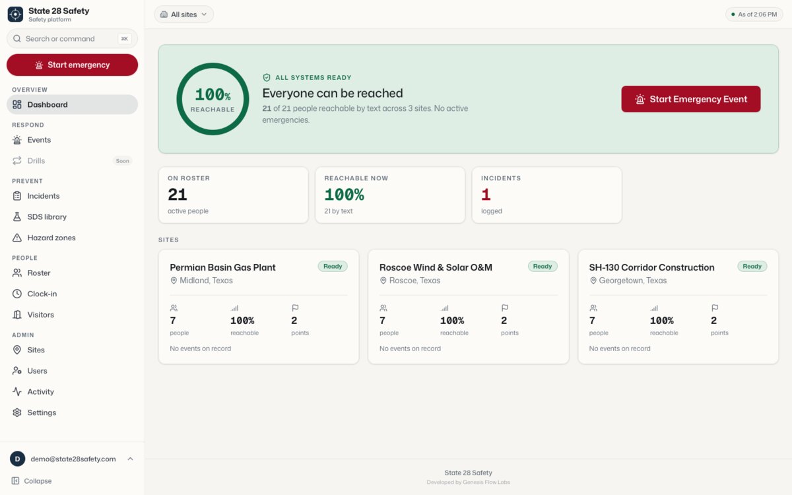
Task: Open the All sites dropdown
Action: click(x=183, y=14)
